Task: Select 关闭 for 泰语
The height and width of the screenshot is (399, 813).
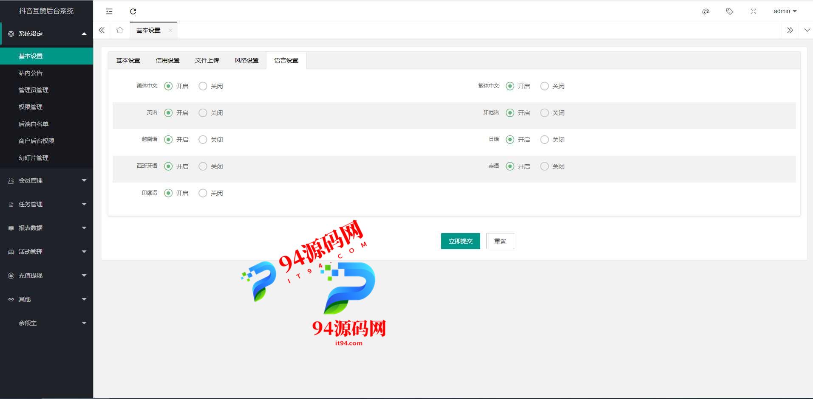Action: coord(544,166)
